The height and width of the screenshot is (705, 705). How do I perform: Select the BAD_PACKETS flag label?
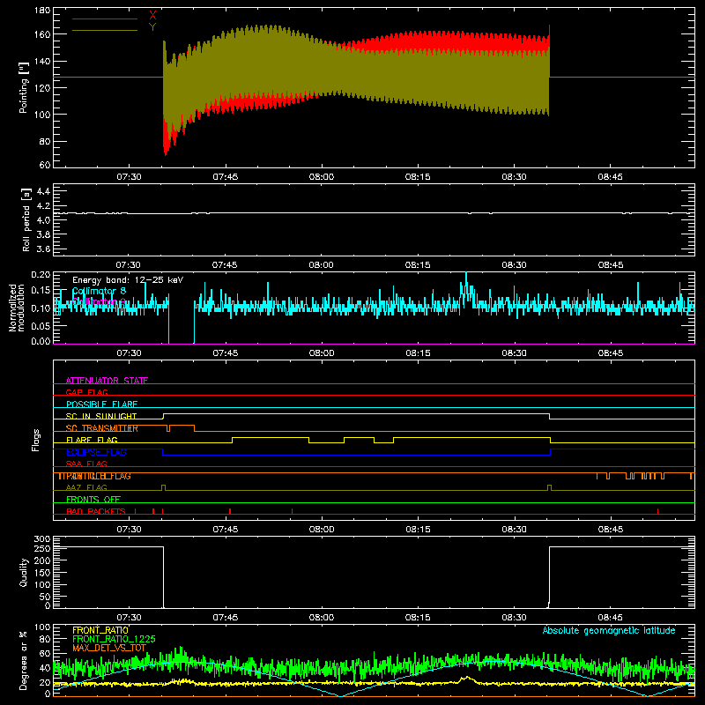click(x=96, y=511)
